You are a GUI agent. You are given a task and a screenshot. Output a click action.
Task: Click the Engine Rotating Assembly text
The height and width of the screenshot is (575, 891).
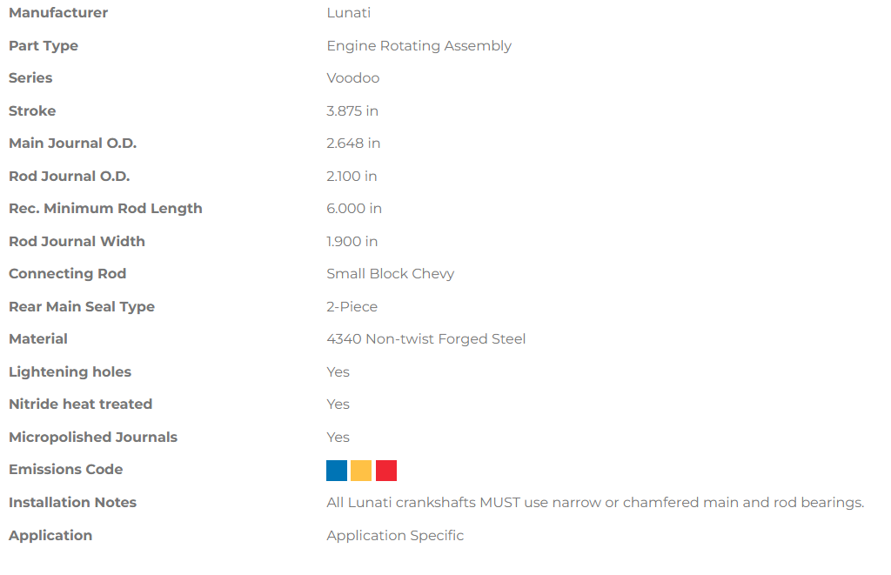pos(419,45)
